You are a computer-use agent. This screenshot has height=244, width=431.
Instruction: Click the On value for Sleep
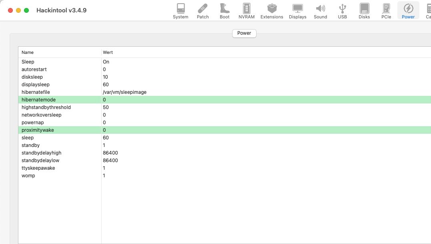coord(106,61)
